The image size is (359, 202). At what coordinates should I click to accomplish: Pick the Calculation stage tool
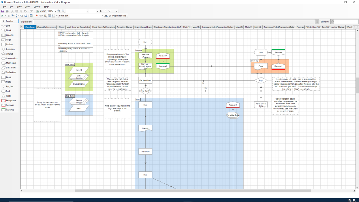[11, 58]
